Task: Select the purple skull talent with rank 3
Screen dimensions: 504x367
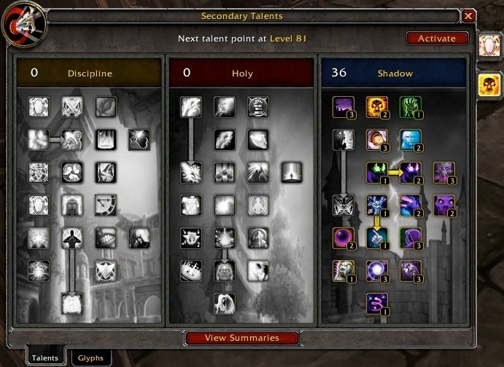Action: pyautogui.click(x=444, y=173)
